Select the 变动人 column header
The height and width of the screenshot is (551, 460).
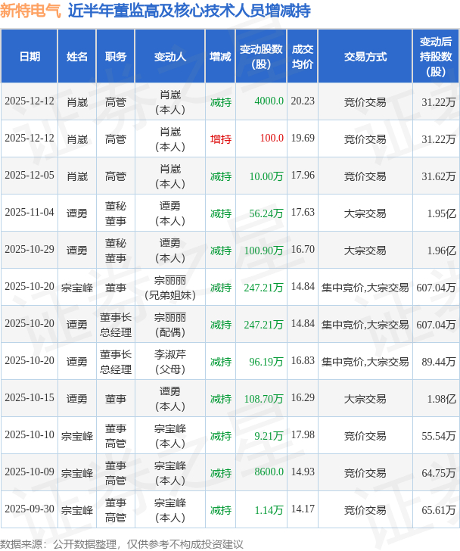click(x=170, y=57)
